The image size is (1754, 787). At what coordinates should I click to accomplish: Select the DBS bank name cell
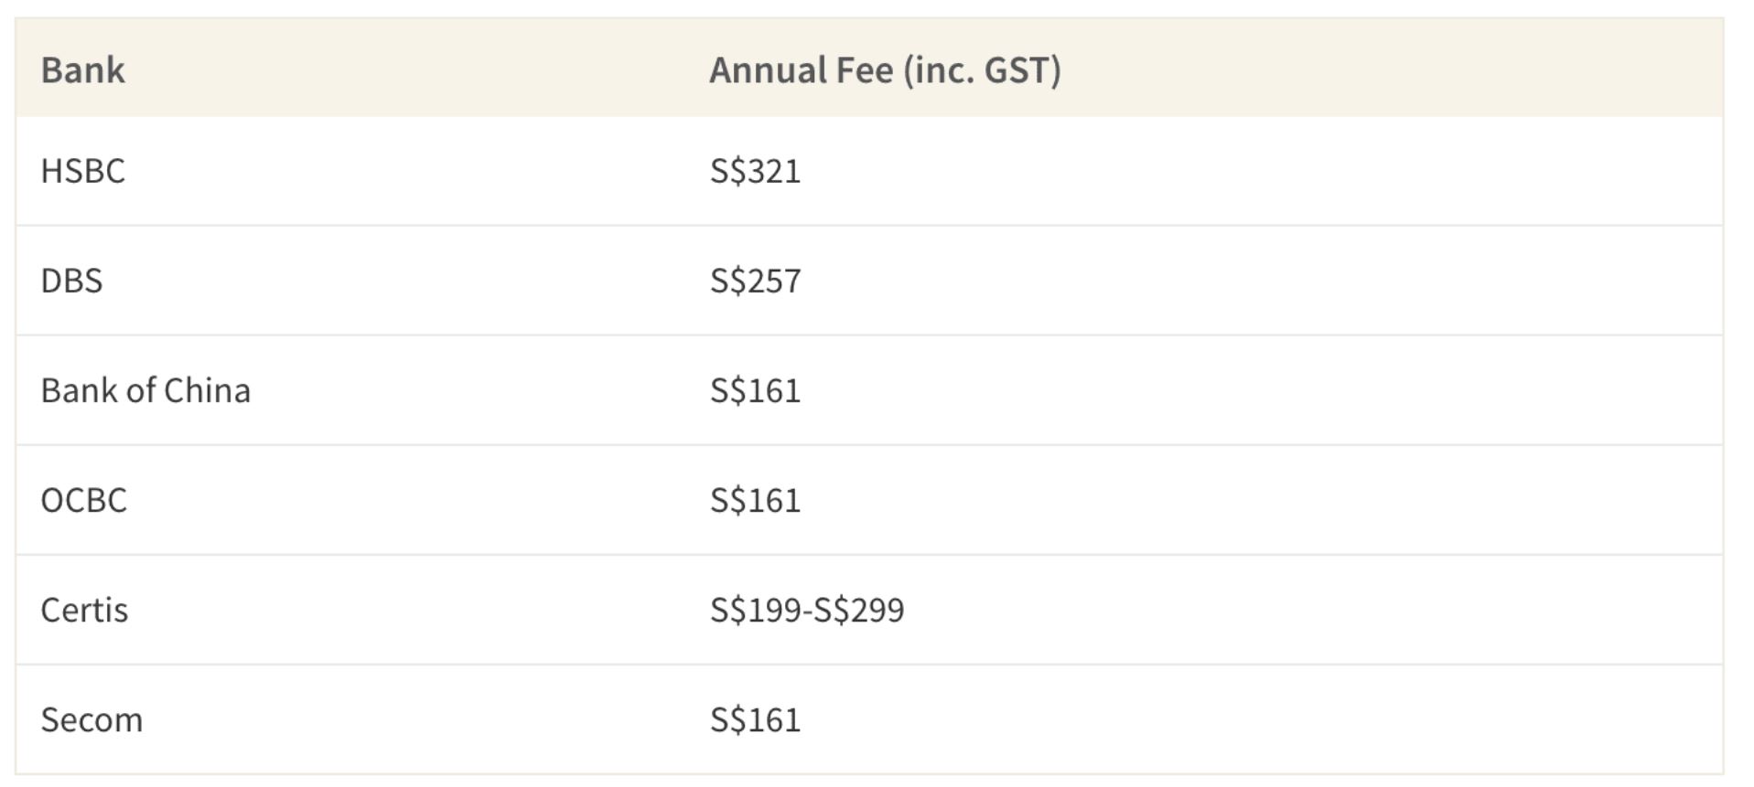click(x=71, y=281)
